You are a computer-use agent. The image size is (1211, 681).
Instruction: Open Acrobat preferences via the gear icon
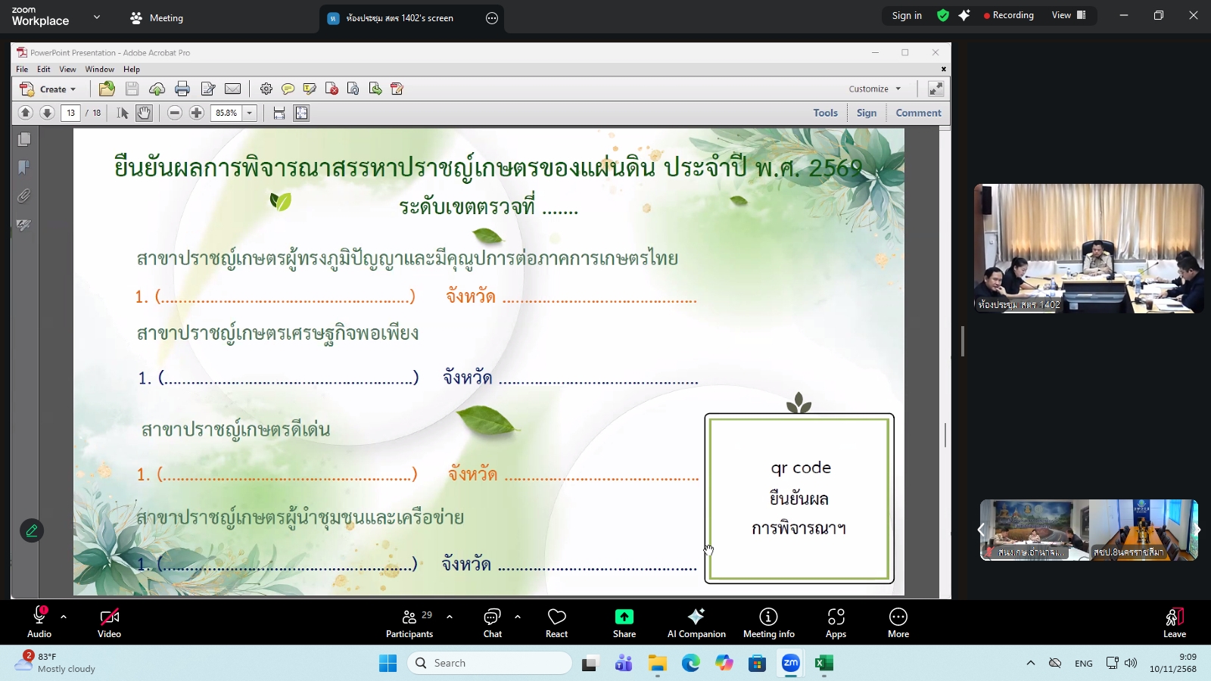click(266, 89)
